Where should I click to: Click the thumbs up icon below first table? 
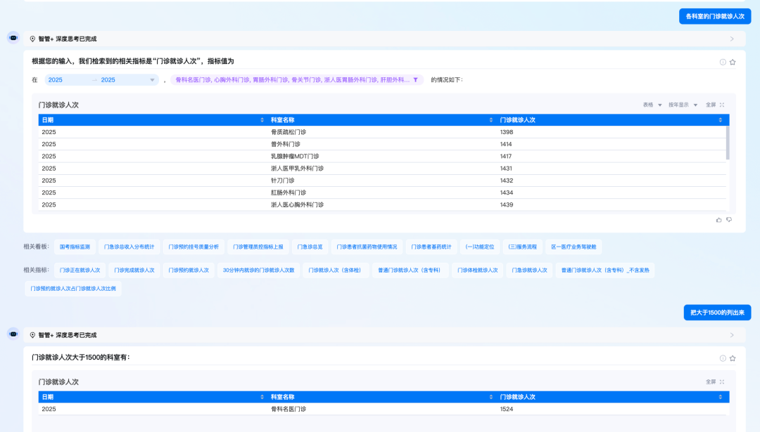pos(718,220)
